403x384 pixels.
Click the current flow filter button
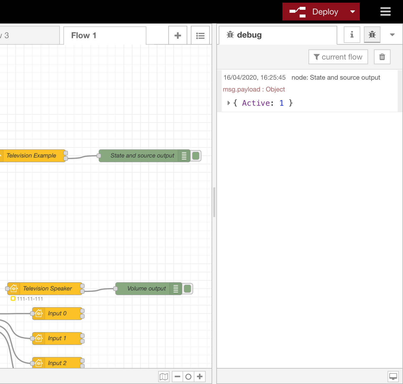click(338, 57)
